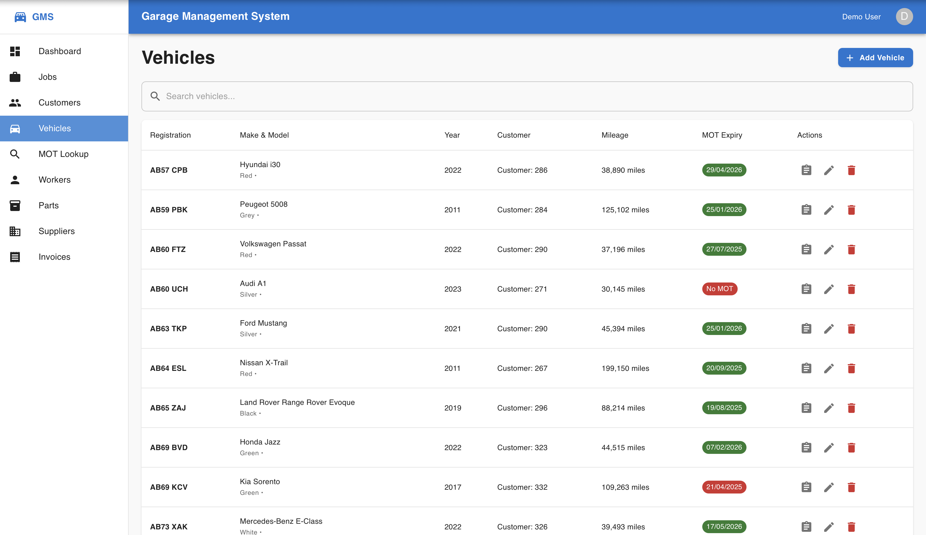Switch to the Vehicles menu entry
Image resolution: width=926 pixels, height=535 pixels.
click(x=54, y=128)
